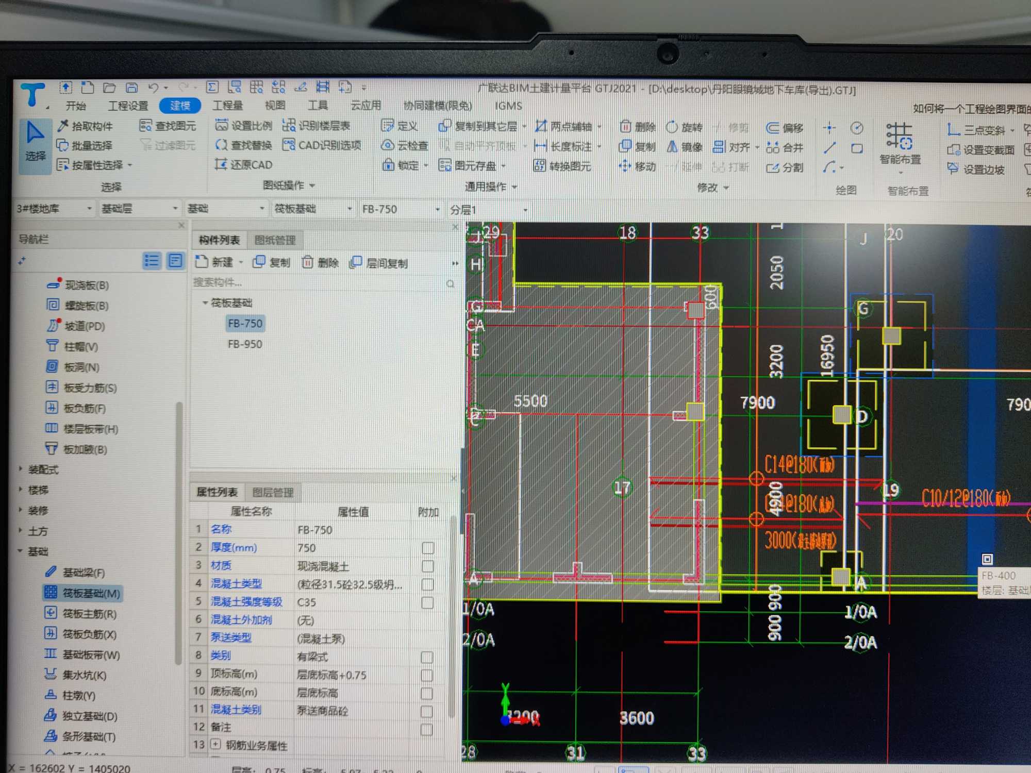Click 设置边坡 set slope tool

pyautogui.click(x=976, y=170)
